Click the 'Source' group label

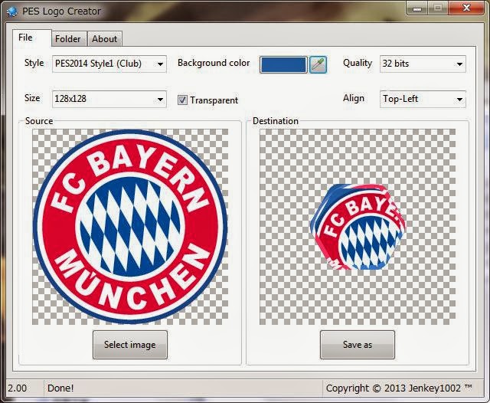click(x=39, y=121)
